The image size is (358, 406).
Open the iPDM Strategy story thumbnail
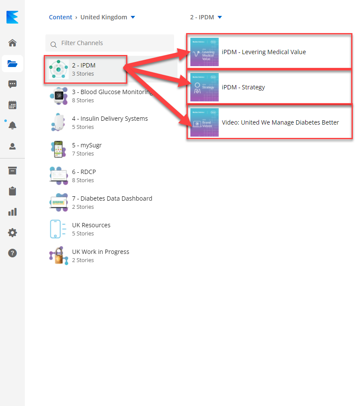[x=205, y=87]
